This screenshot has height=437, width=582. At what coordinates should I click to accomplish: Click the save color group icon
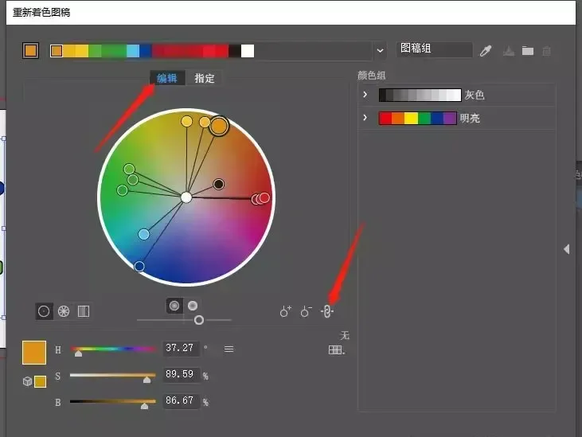(x=509, y=51)
